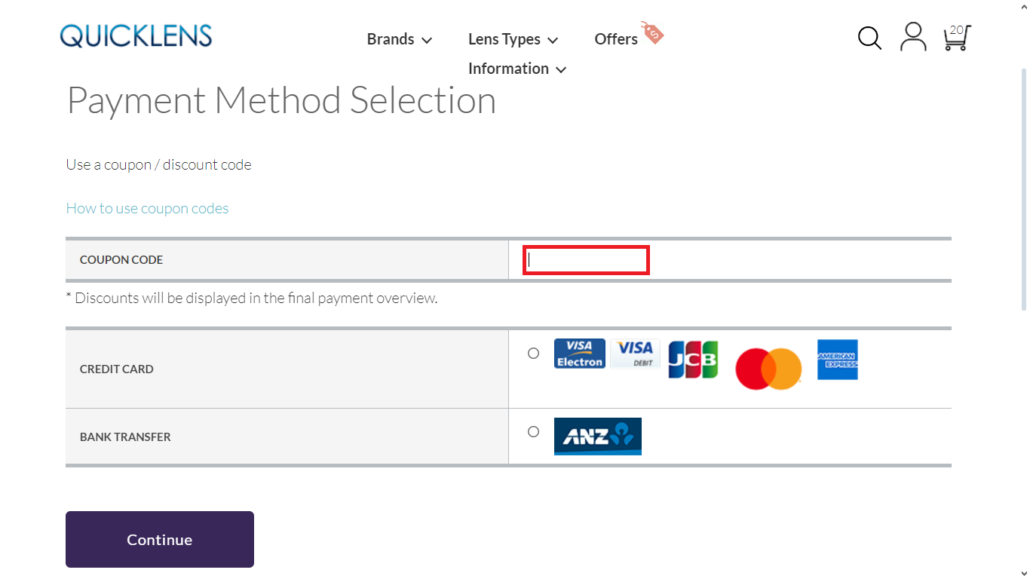Viewport: 1030px width, 579px height.
Task: Expand the Lens Types dropdown menu
Action: pyautogui.click(x=513, y=39)
